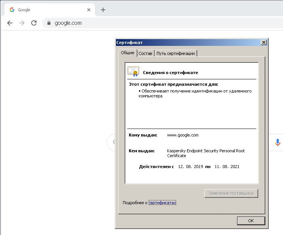
Task: Click the Действителен с label
Action: [157, 167]
